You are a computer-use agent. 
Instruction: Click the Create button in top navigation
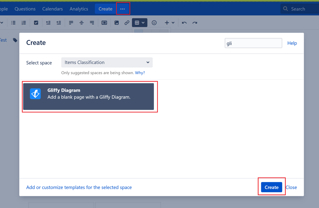tap(105, 9)
